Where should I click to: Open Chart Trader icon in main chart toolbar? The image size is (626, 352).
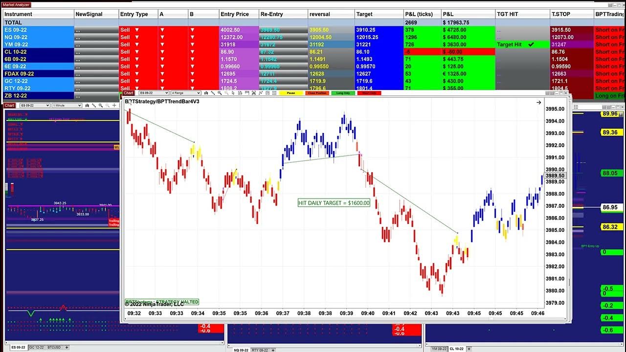click(246, 93)
